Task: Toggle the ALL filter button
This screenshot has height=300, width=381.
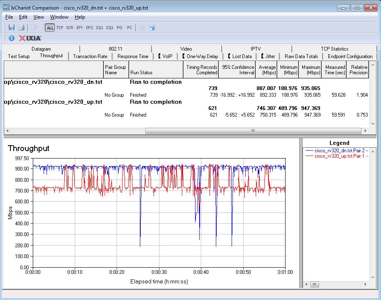Action: [50, 28]
